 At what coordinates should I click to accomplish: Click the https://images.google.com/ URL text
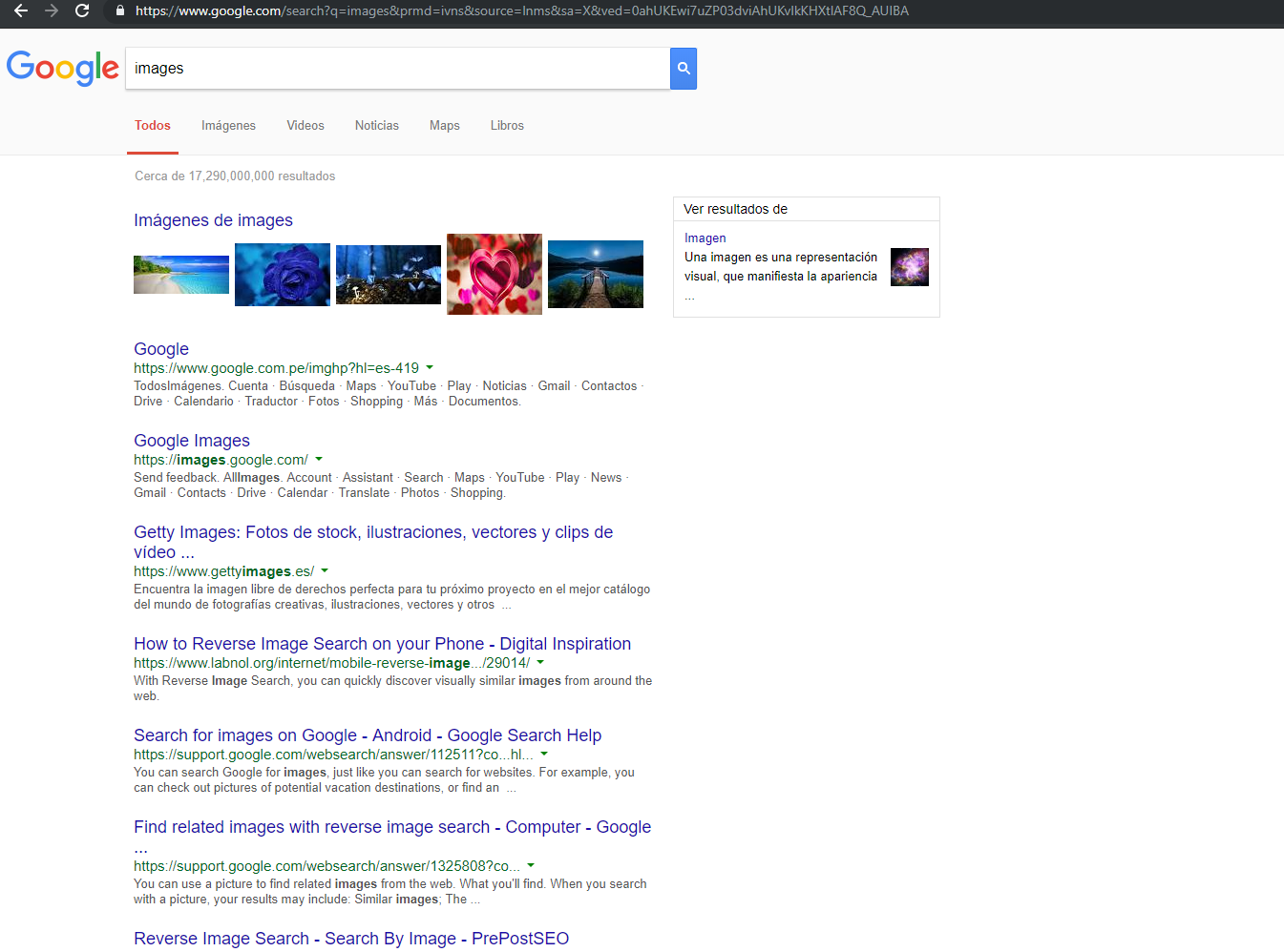coord(221,460)
